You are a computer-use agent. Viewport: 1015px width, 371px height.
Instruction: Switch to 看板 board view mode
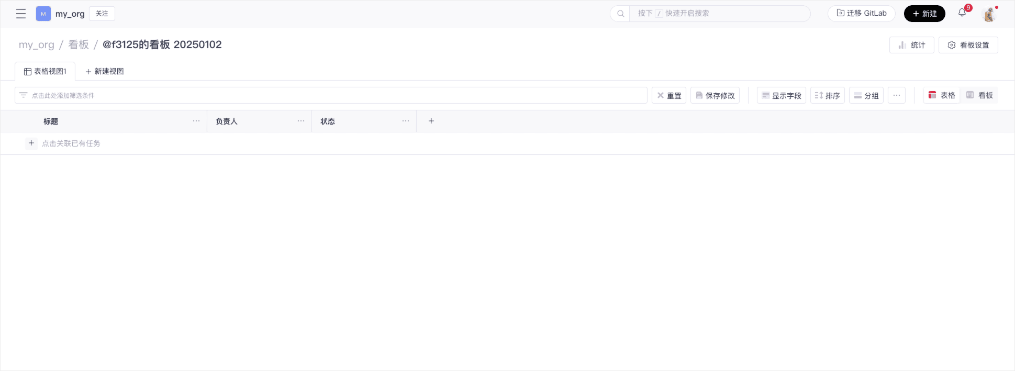pos(979,95)
